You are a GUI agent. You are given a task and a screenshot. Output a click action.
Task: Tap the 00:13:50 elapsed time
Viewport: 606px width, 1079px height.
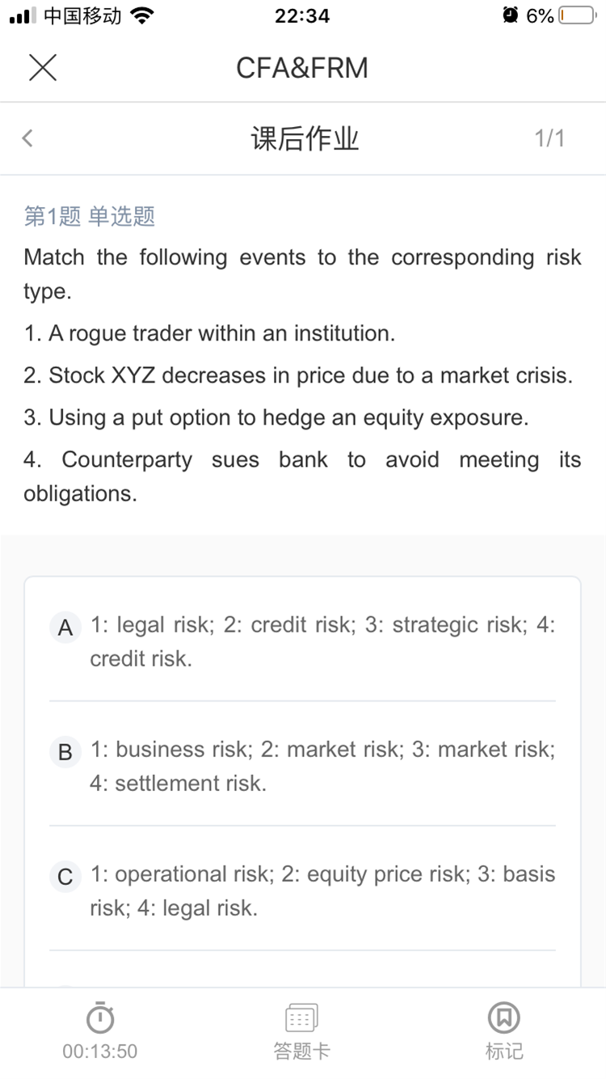[100, 1051]
